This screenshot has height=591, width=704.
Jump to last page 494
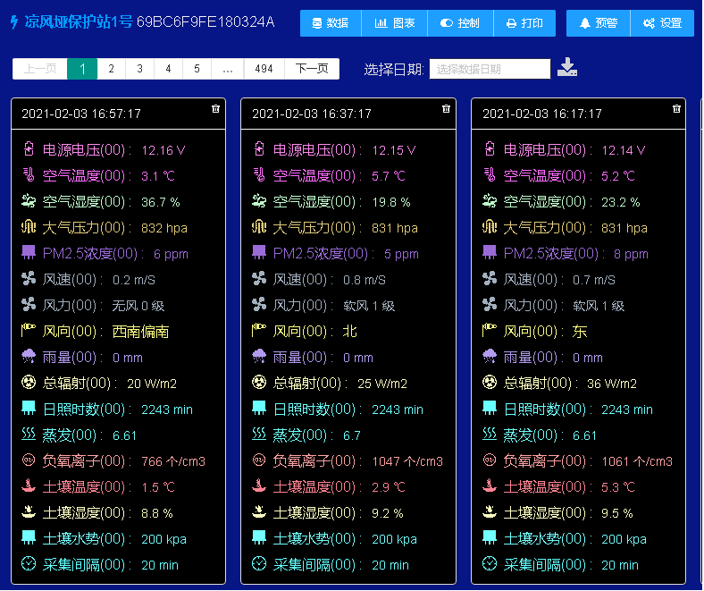[264, 69]
